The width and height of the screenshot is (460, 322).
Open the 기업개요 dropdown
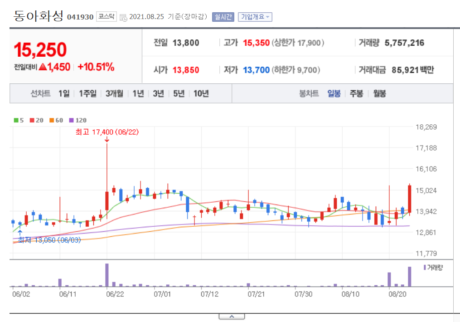[255, 17]
